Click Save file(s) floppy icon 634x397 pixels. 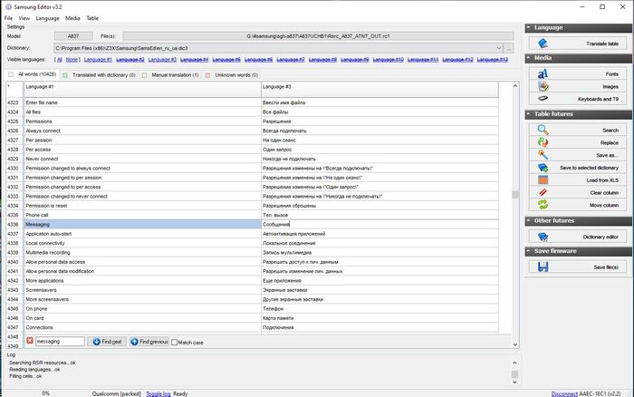coord(543,267)
